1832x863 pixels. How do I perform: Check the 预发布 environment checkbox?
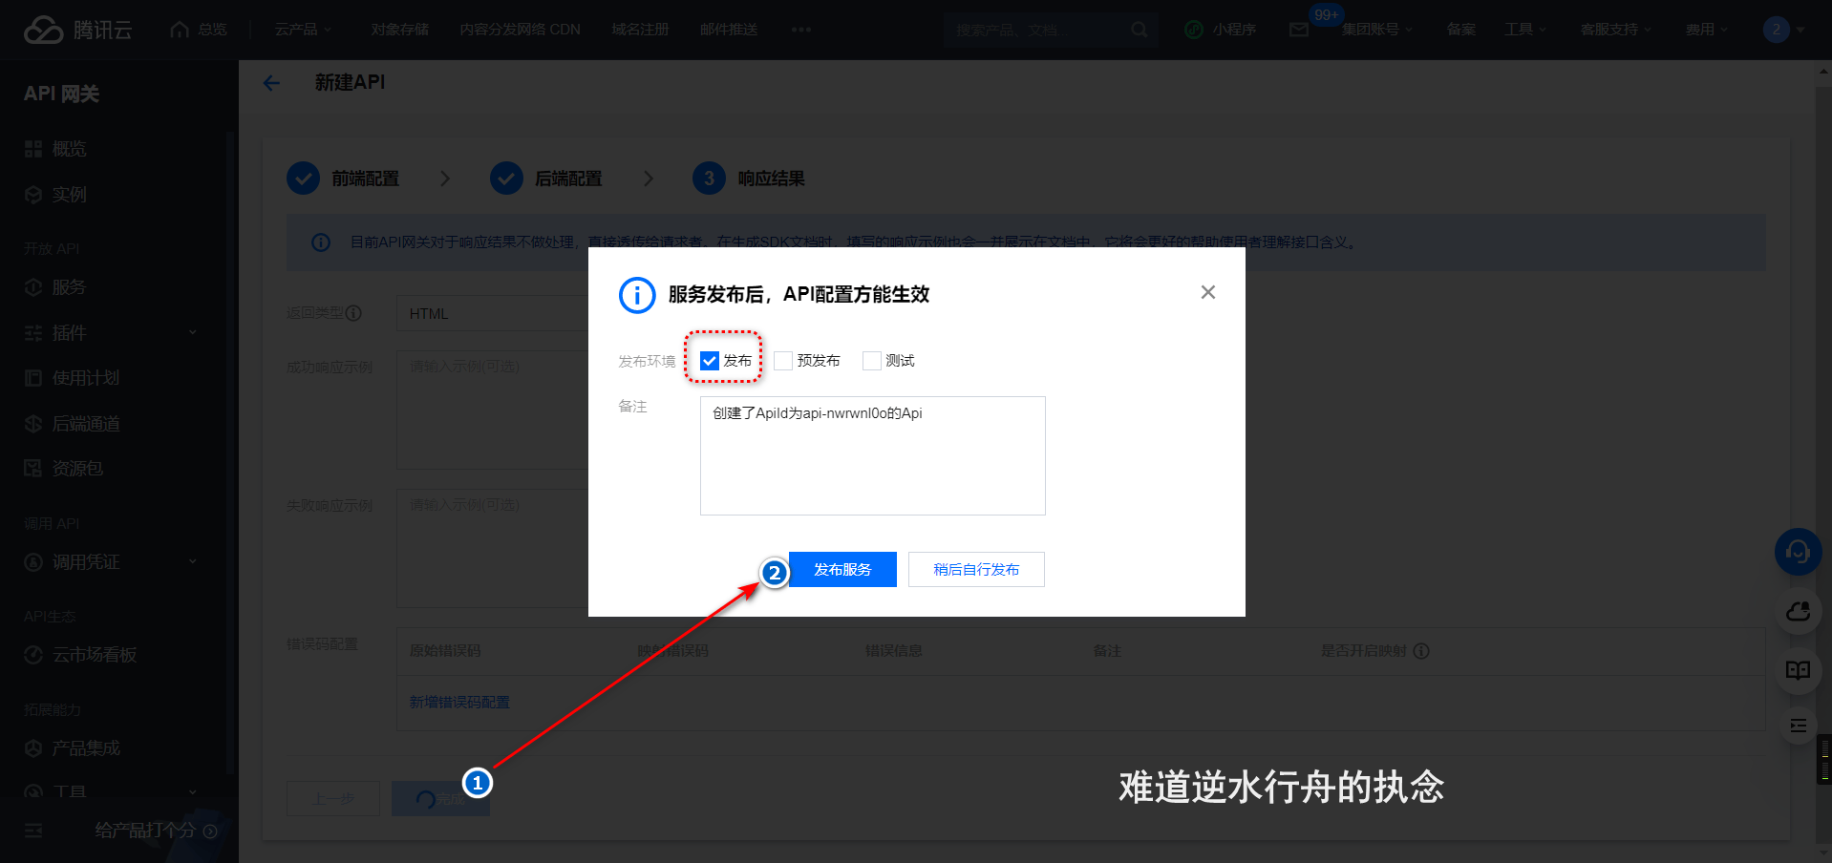tap(783, 360)
